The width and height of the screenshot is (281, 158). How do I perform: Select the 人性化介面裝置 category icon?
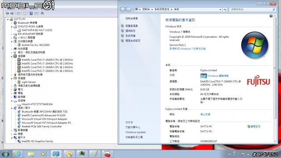(15, 38)
